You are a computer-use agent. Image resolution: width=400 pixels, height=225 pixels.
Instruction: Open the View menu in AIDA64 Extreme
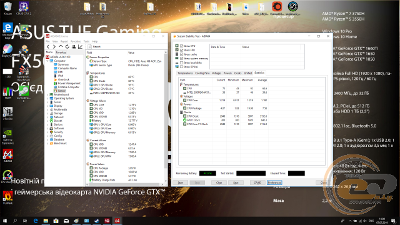tap(55, 41)
